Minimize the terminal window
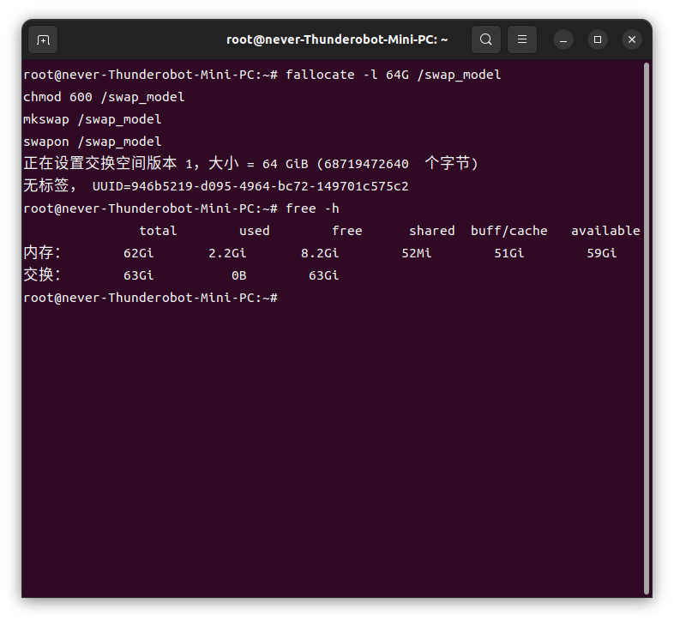This screenshot has width=674, height=622. pos(563,40)
